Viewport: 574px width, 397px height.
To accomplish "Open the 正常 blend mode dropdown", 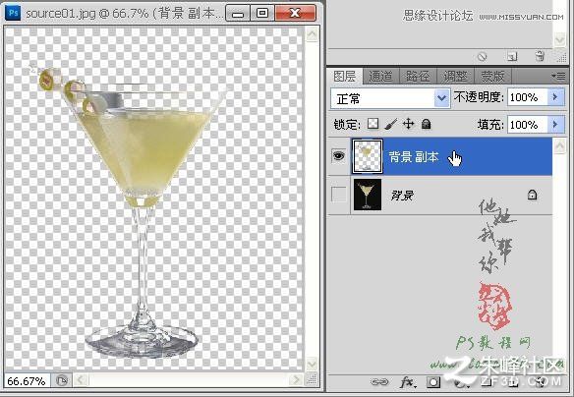I will pyautogui.click(x=390, y=98).
